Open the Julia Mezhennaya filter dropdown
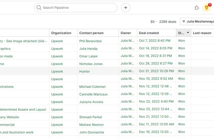The height and width of the screenshot is (138, 214). tap(198, 22)
